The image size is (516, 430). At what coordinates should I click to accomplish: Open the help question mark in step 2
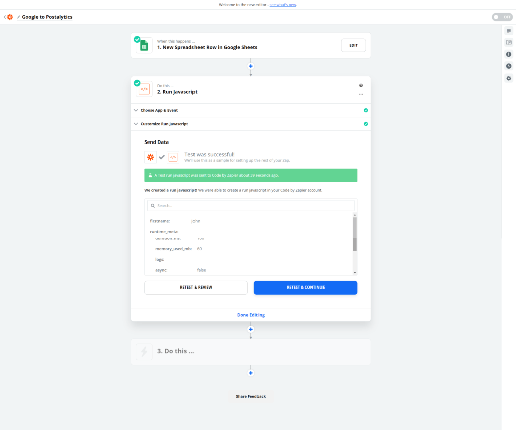(361, 85)
